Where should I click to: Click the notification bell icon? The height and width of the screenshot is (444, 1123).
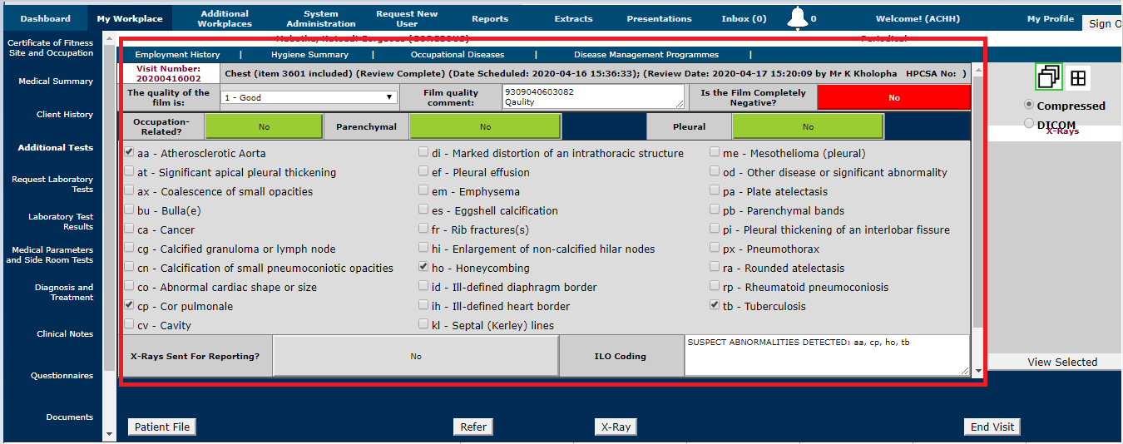(798, 17)
